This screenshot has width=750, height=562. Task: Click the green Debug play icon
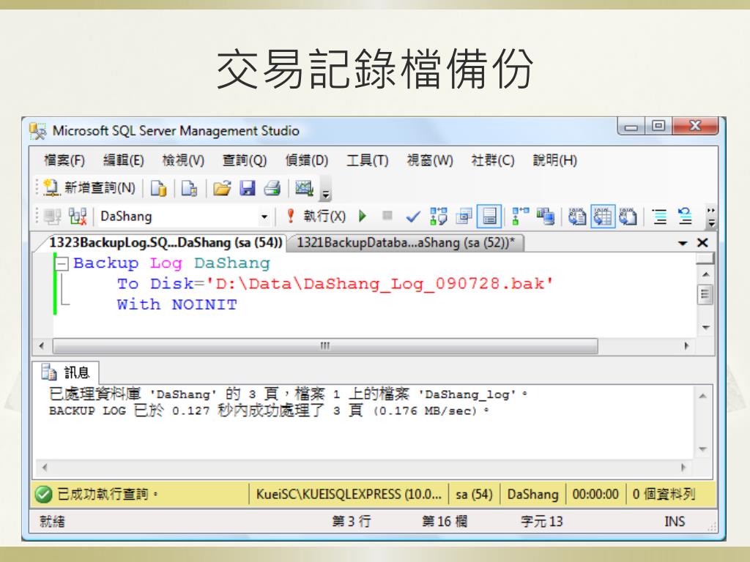point(363,216)
